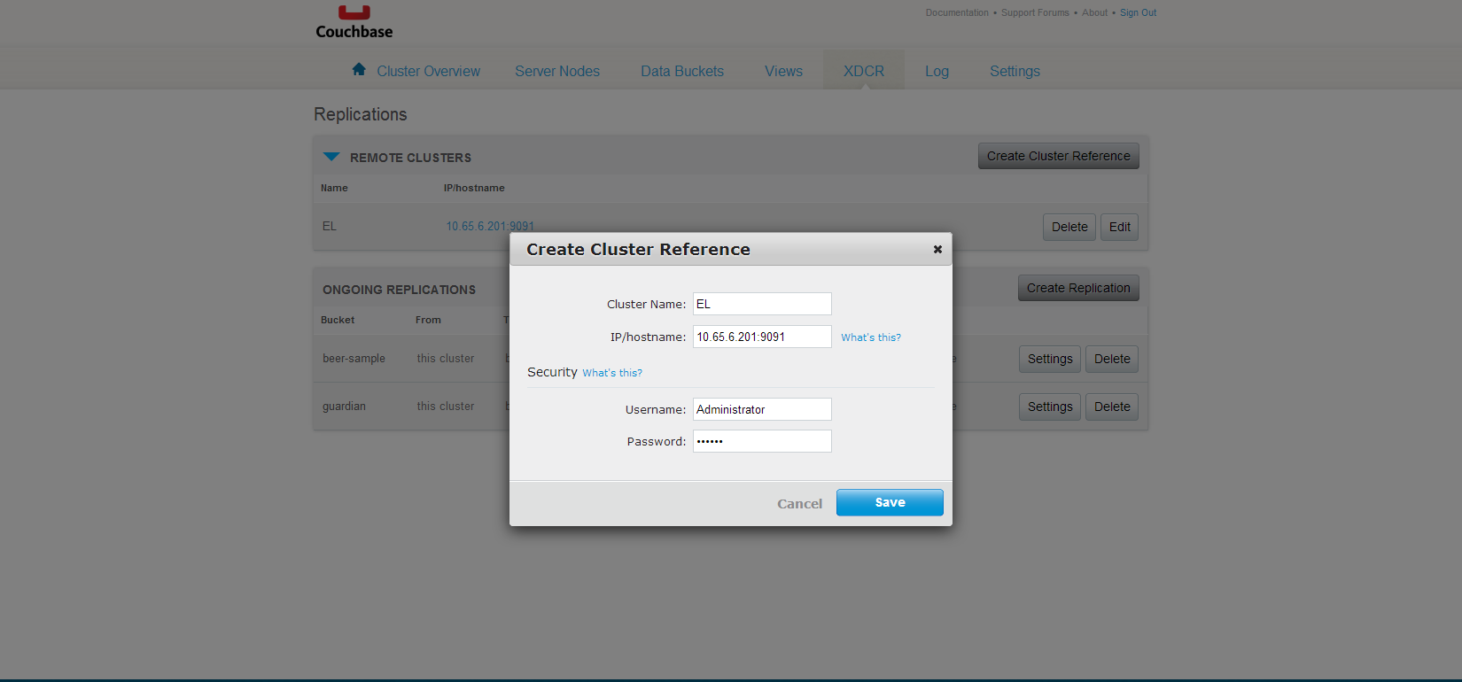This screenshot has width=1462, height=682.
Task: Cancel the cluster reference dialog
Action: click(x=799, y=504)
